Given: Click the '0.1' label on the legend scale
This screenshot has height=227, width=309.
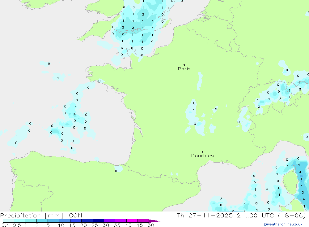Looking at the screenshot, I should 5,225.
